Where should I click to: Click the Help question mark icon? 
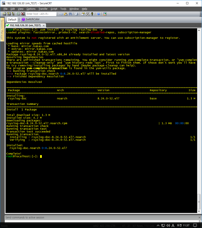(98, 14)
